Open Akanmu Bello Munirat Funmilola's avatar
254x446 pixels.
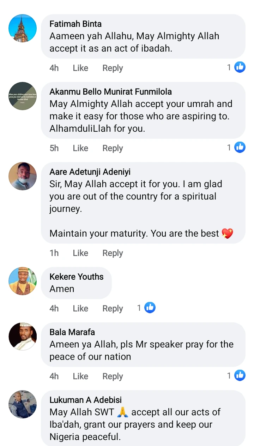(x=23, y=96)
